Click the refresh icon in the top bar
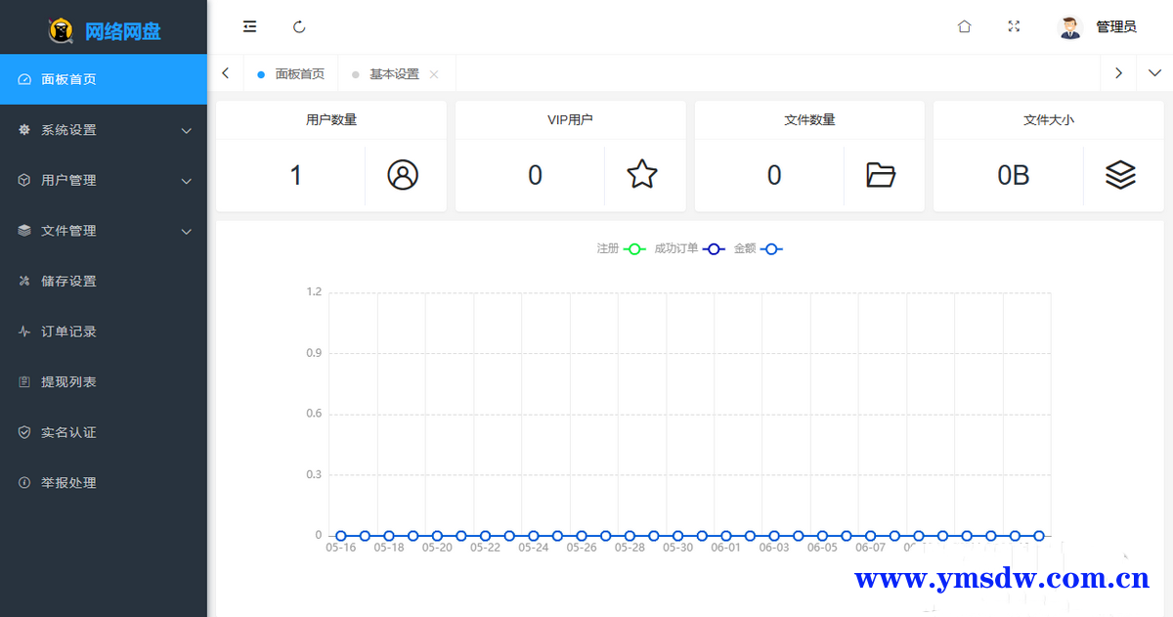 (x=299, y=26)
